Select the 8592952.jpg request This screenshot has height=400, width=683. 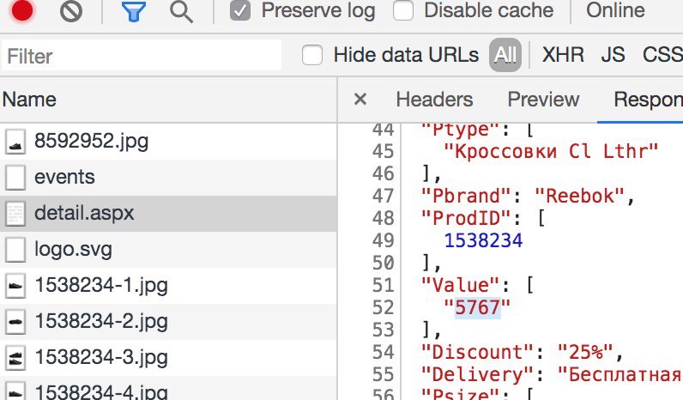[168, 141]
